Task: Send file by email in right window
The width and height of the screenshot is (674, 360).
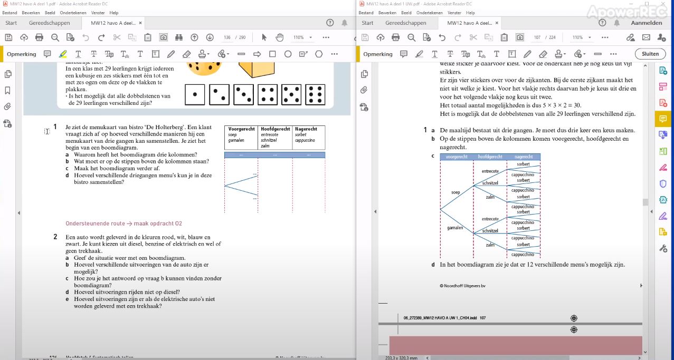Action: tap(646, 37)
